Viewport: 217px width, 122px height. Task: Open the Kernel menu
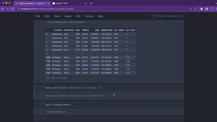click(89, 16)
